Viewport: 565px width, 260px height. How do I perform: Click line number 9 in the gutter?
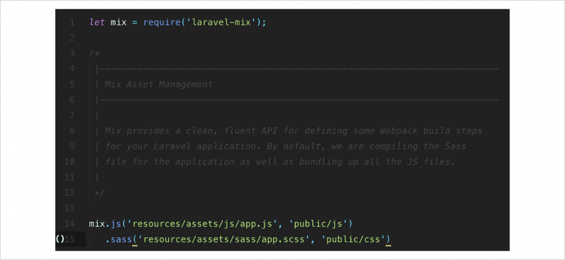[x=72, y=147]
